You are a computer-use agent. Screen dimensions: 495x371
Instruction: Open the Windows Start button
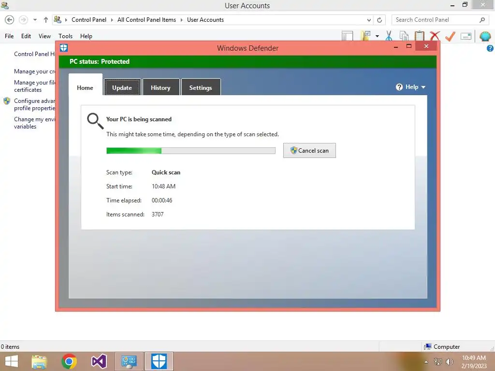tap(12, 361)
